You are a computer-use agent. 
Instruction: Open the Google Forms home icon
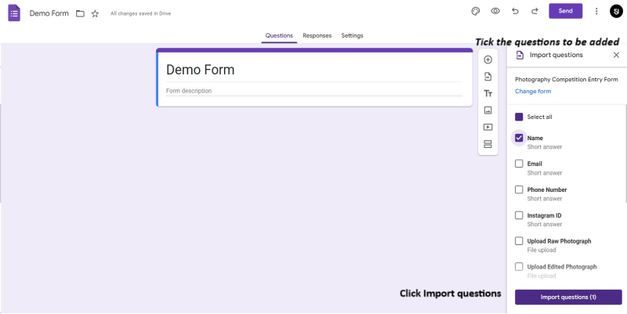point(14,13)
